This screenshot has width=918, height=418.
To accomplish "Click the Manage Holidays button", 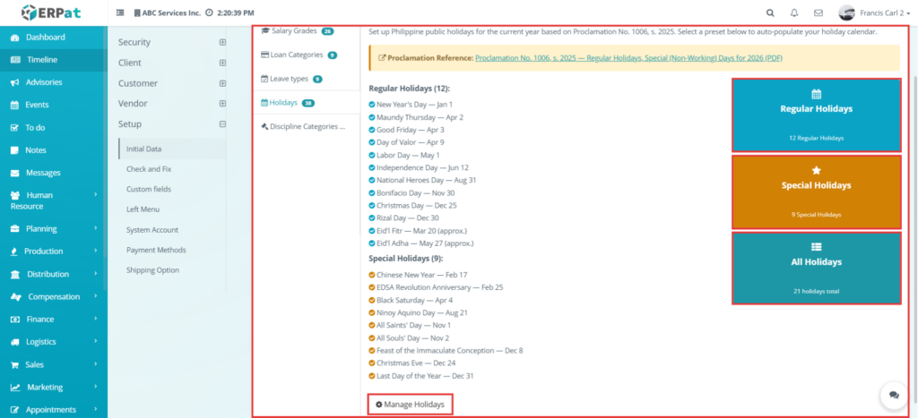I will coord(410,405).
